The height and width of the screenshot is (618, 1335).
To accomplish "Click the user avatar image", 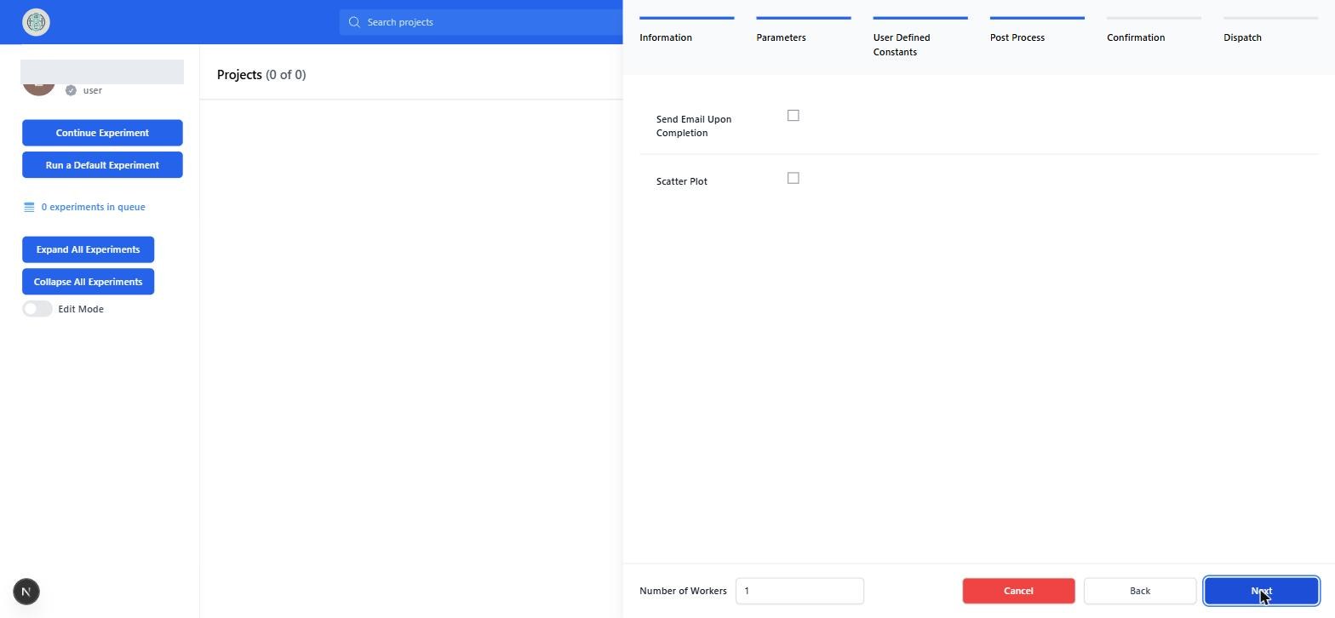I will [x=38, y=89].
